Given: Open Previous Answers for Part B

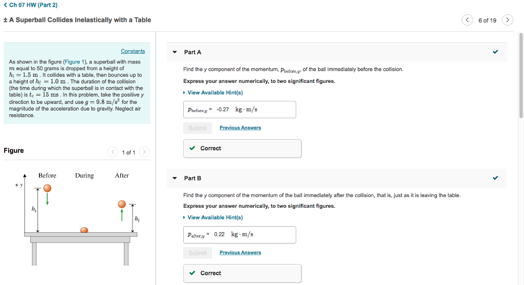Looking at the screenshot, I should pyautogui.click(x=240, y=253).
